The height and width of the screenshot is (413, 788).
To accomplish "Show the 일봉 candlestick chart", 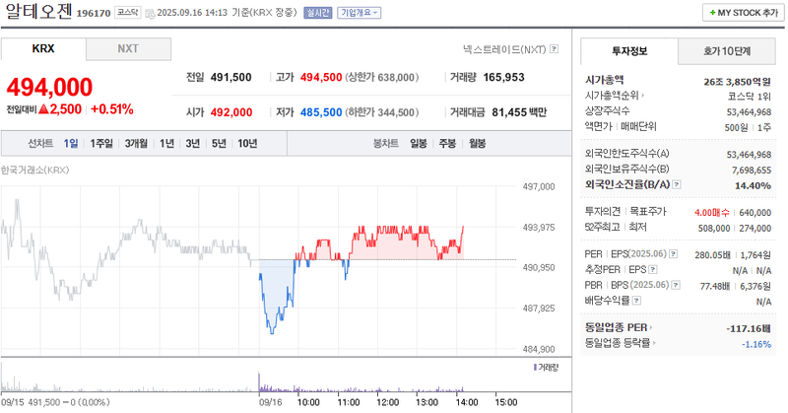I will (x=418, y=144).
